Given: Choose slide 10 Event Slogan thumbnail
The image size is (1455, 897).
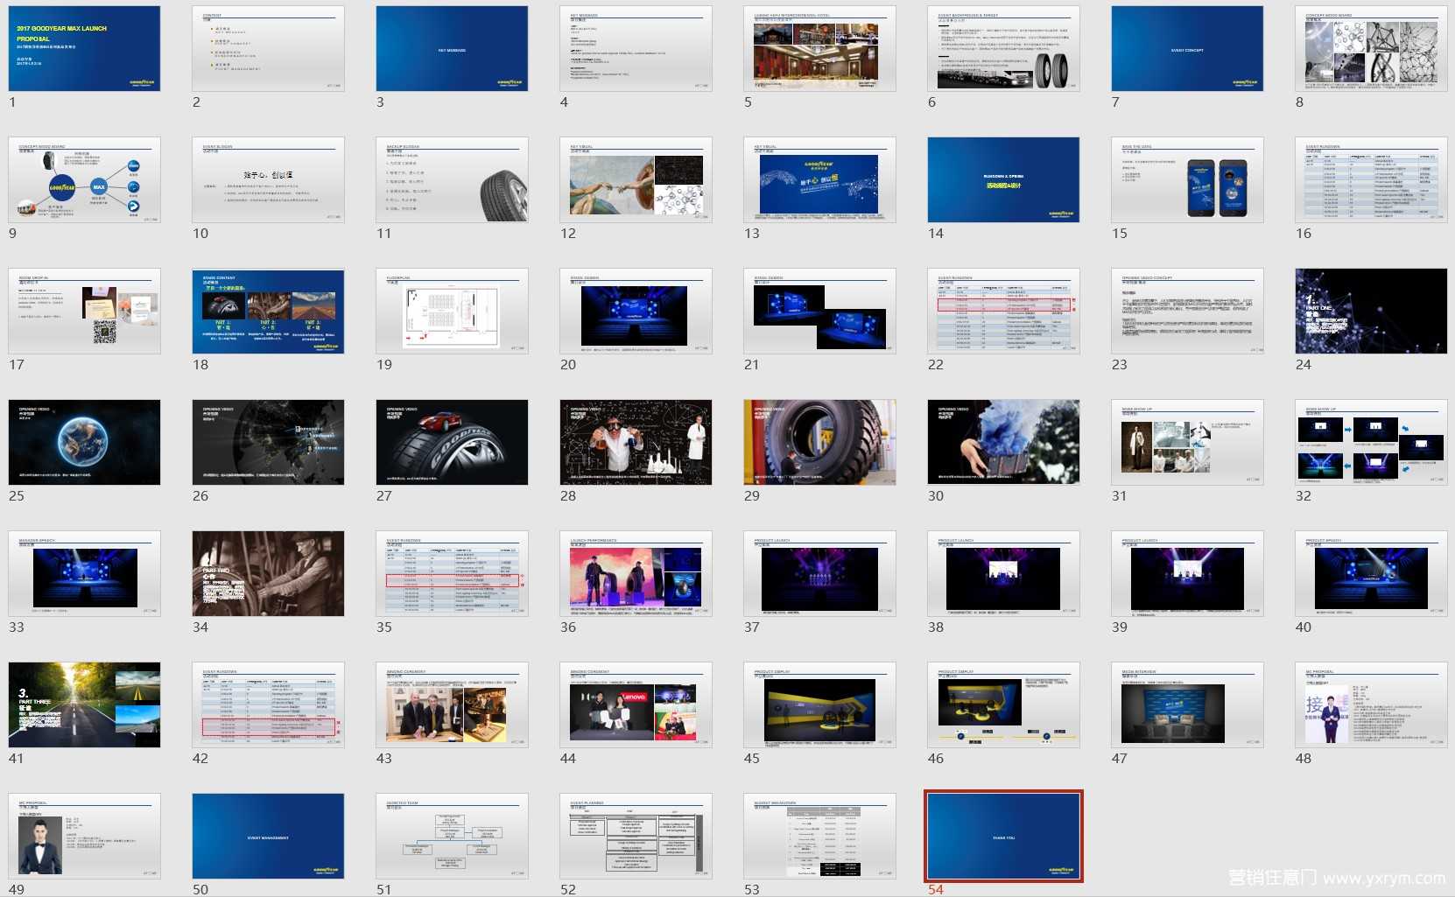Looking at the screenshot, I should tap(268, 179).
